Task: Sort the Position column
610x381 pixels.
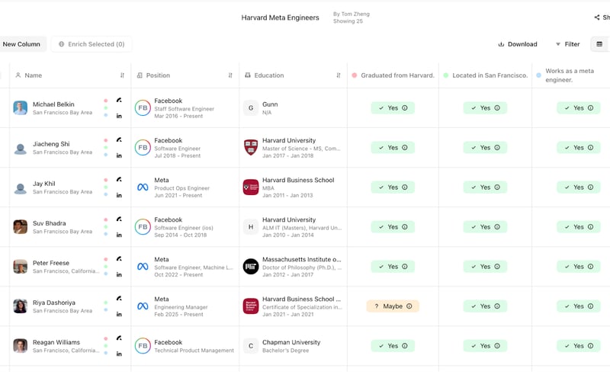Action: [230, 75]
